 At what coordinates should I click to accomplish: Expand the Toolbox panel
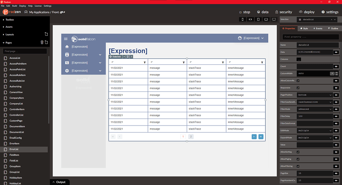tap(8, 20)
